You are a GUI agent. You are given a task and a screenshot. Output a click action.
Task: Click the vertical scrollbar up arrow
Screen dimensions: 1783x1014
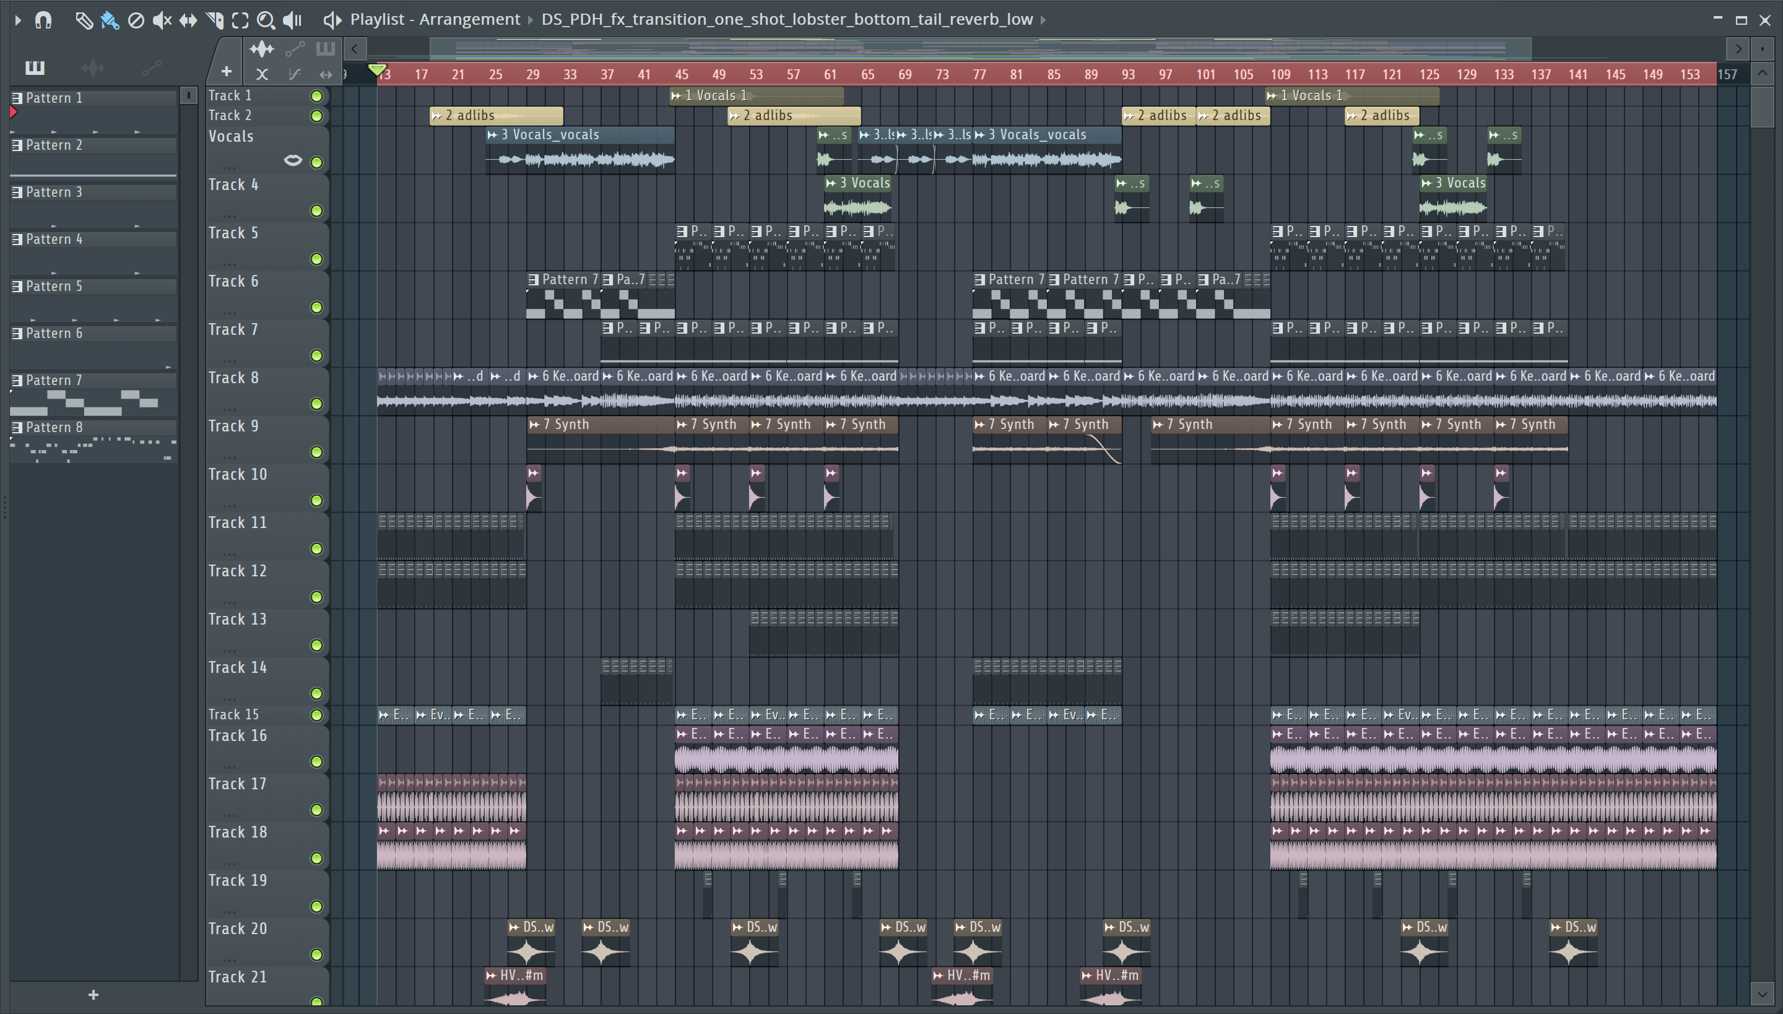click(x=1762, y=72)
